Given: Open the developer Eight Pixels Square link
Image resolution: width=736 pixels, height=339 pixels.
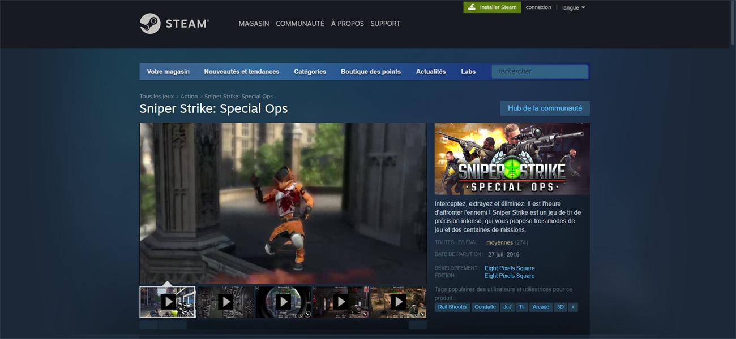Looking at the screenshot, I should [x=510, y=268].
